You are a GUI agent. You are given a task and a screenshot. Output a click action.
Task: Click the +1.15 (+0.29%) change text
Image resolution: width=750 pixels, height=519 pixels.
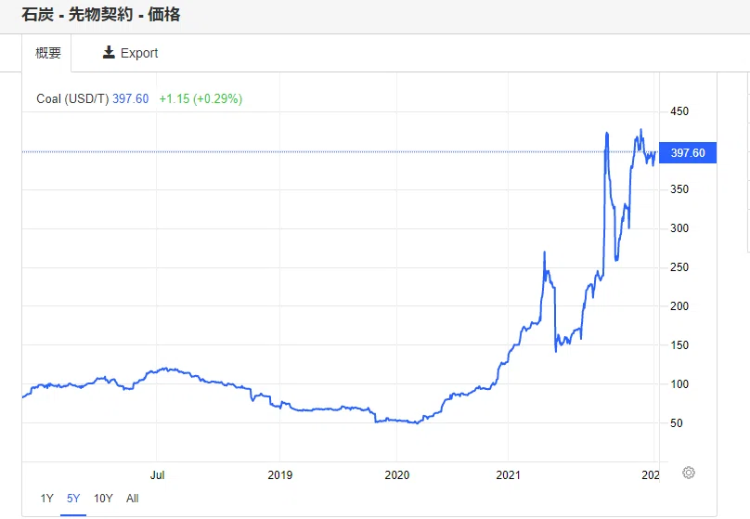click(x=200, y=98)
